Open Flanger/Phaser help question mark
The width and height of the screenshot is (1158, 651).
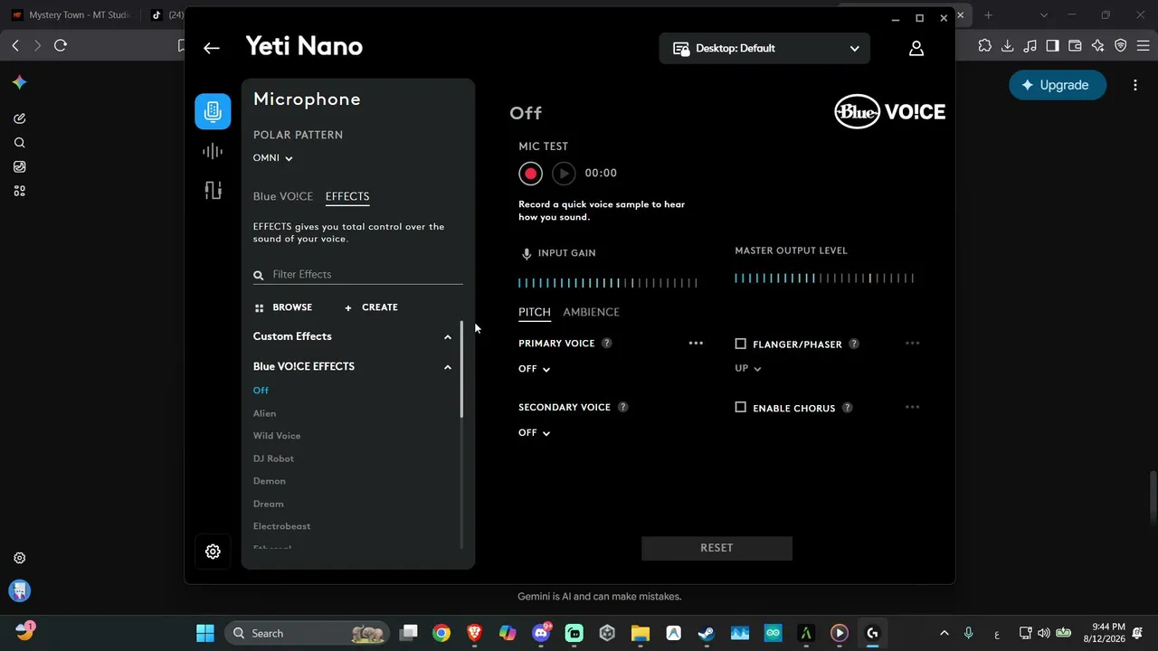tap(854, 344)
